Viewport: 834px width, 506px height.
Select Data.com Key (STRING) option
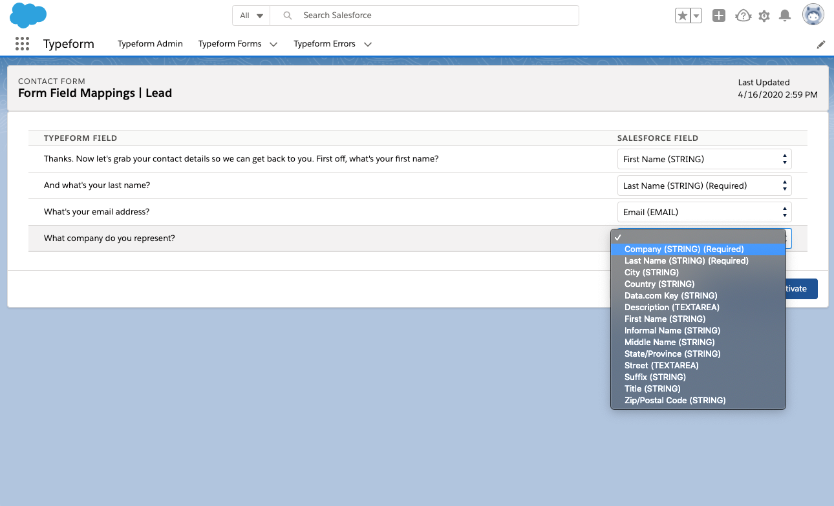click(698, 295)
